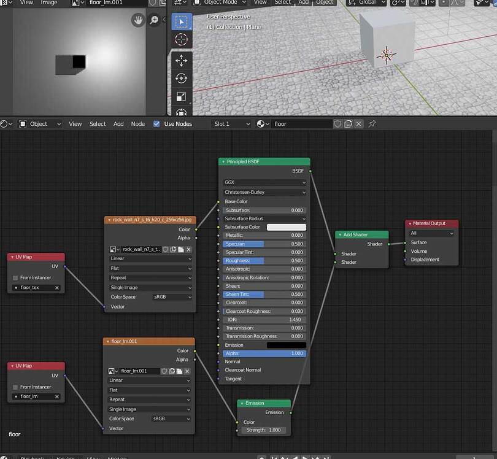
Task: Select the Select Box tool in viewport
Action: (x=181, y=21)
